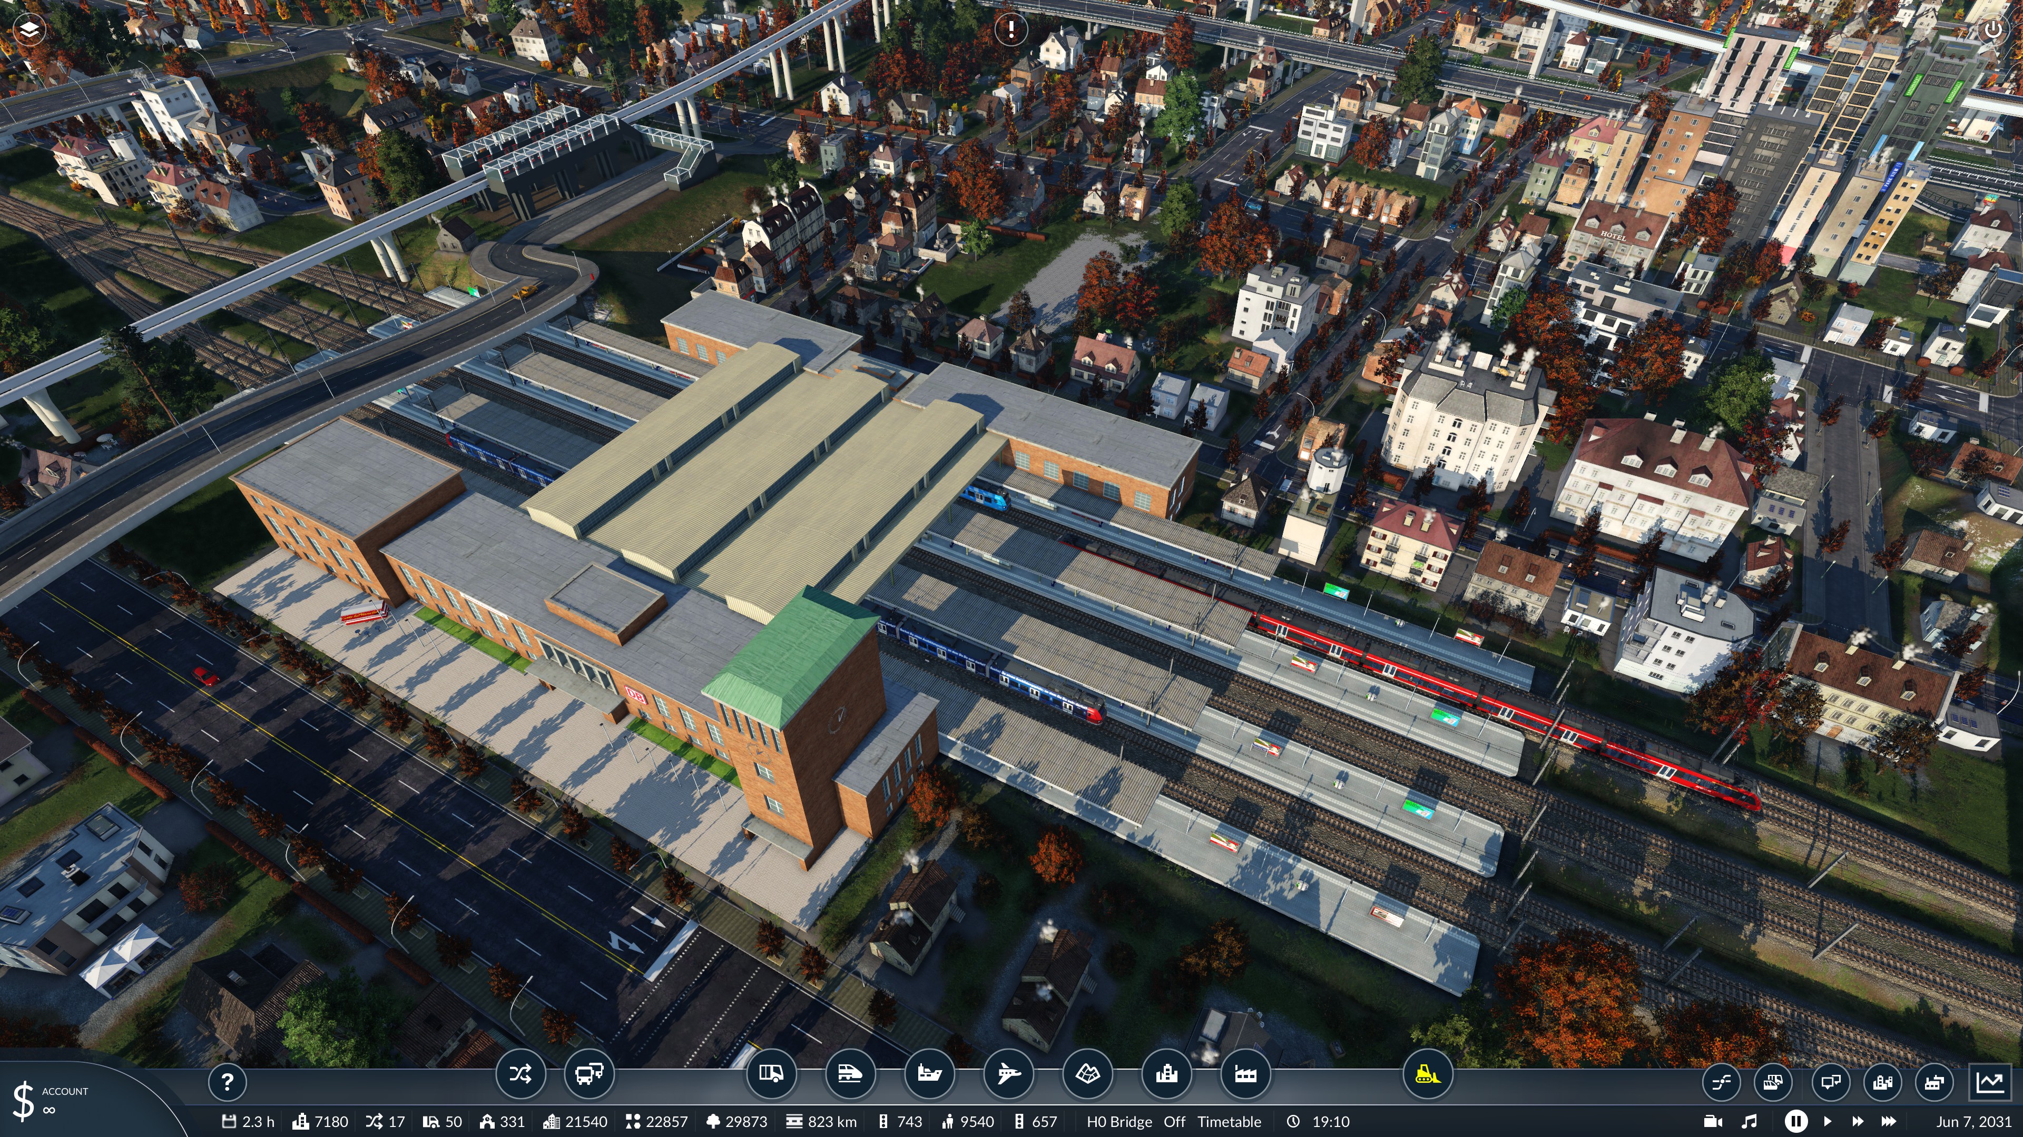Toggle the Off setting in status bar
Image resolution: width=2023 pixels, height=1137 pixels.
[x=1174, y=1121]
